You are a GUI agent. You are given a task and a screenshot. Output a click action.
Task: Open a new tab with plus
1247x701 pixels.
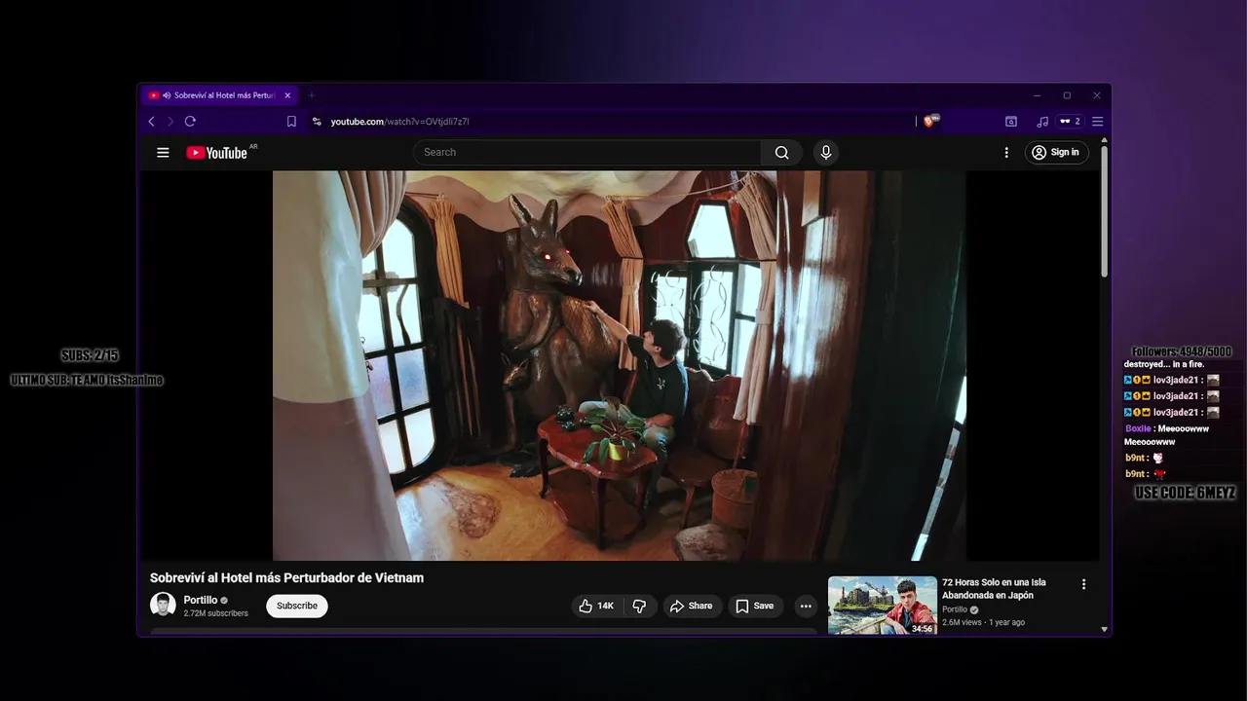click(x=312, y=95)
